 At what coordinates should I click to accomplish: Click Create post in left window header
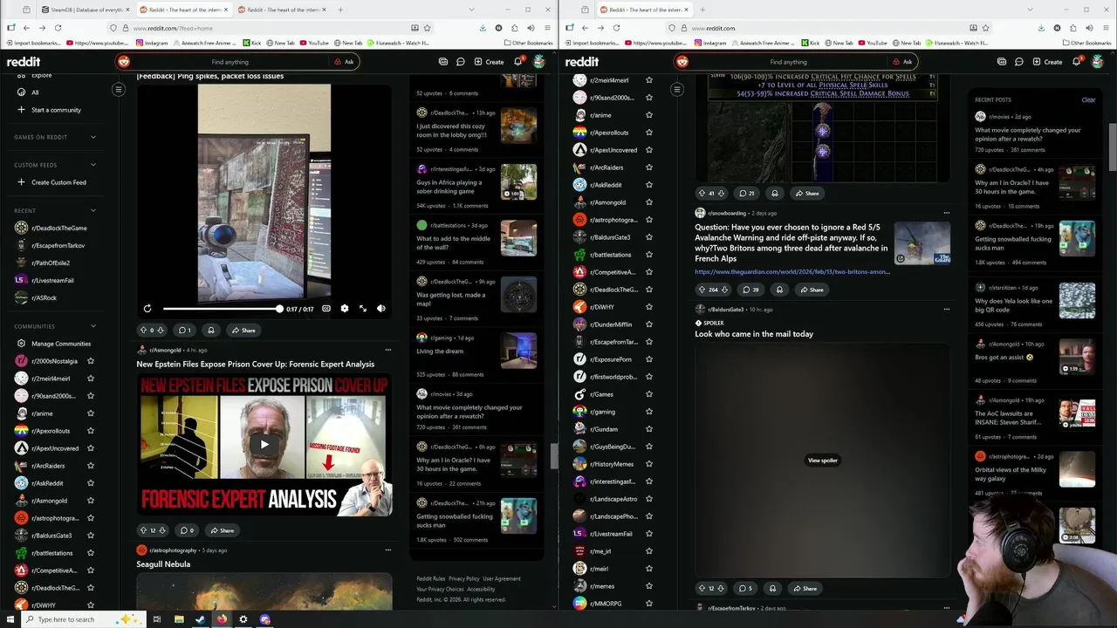[x=489, y=62]
